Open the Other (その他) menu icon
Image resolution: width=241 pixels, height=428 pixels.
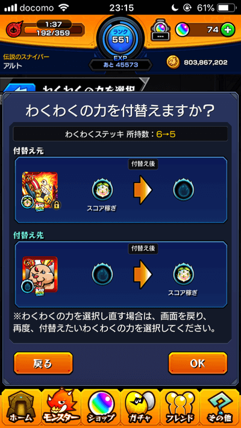pos(220,408)
